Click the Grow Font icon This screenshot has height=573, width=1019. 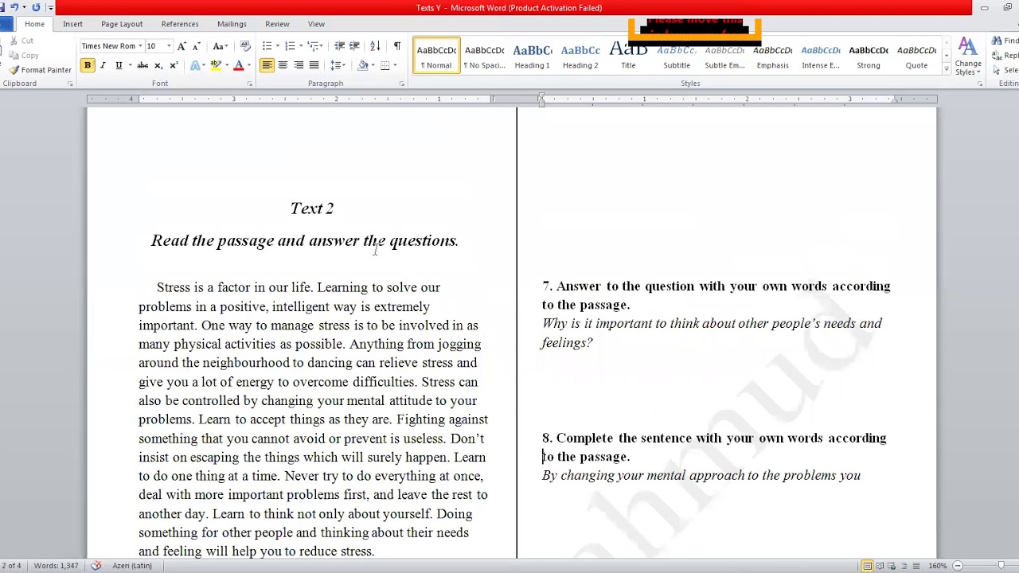[182, 46]
